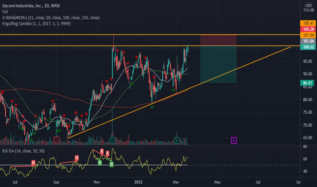This screenshot has width=317, height=187.
Task: Click the 65.00 price axis label
Action: point(307,138)
